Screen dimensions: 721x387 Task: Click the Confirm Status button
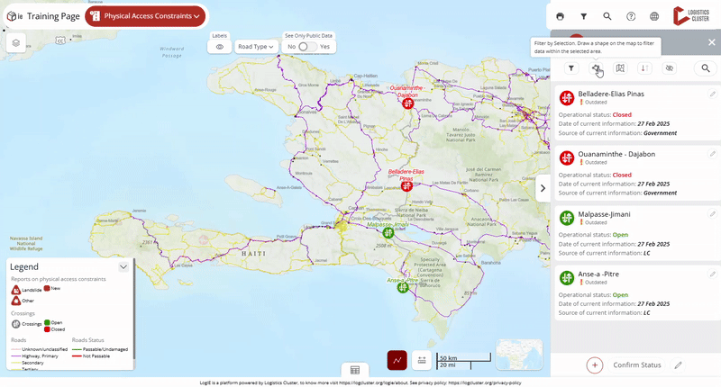point(637,365)
